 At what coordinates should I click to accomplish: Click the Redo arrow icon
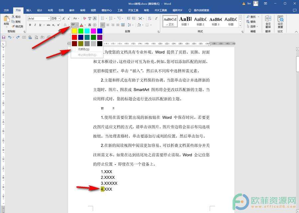pyautogui.click(x=18, y=37)
